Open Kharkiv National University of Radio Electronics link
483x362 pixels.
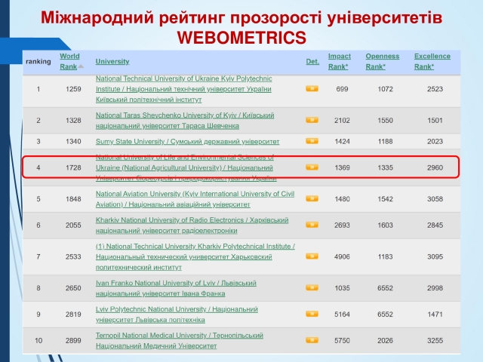[x=192, y=225]
